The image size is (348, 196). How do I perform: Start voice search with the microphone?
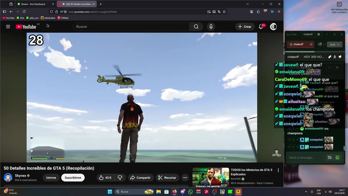211,27
